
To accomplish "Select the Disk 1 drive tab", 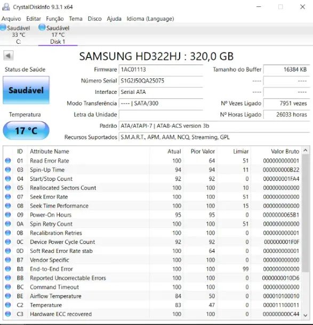I will 58,35.
